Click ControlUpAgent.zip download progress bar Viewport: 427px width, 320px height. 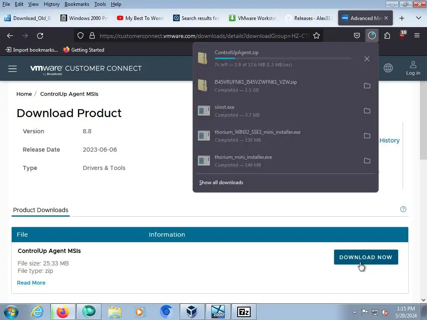pos(283,58)
